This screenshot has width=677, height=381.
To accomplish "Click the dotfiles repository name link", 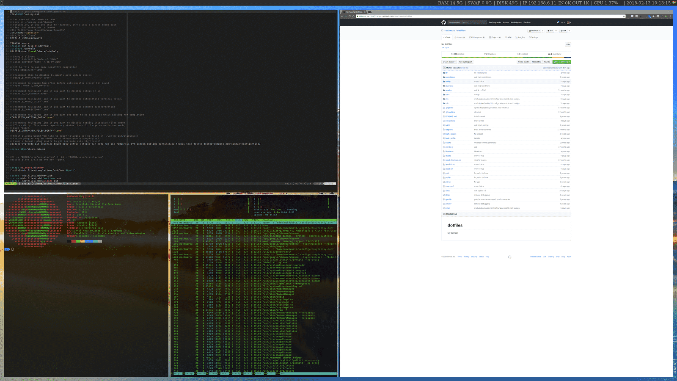I will (461, 30).
